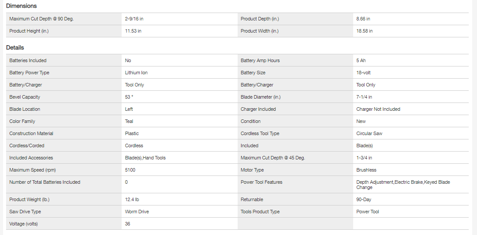Click the Charger Not Included value

(x=378, y=109)
